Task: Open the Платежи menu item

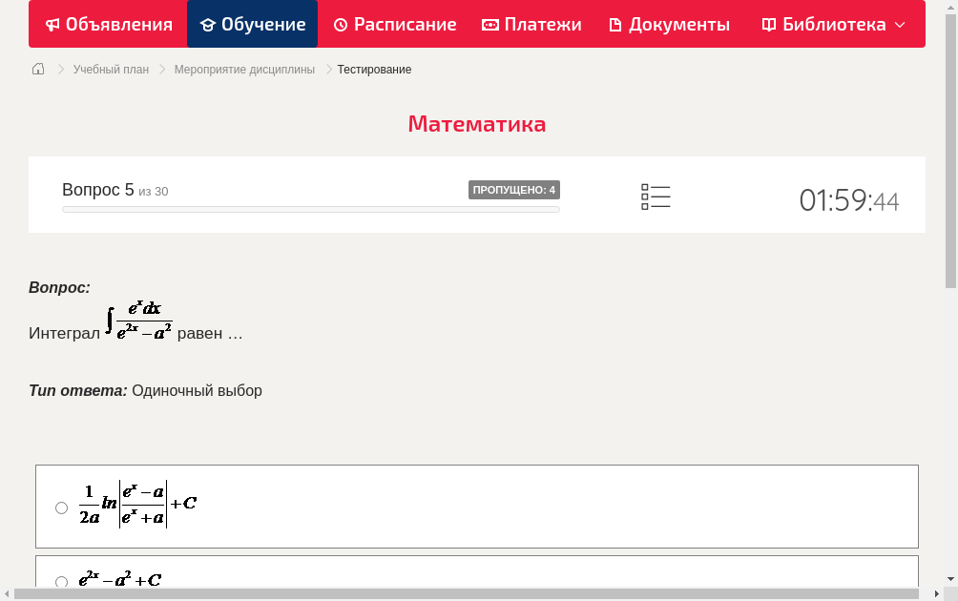Action: pyautogui.click(x=531, y=24)
